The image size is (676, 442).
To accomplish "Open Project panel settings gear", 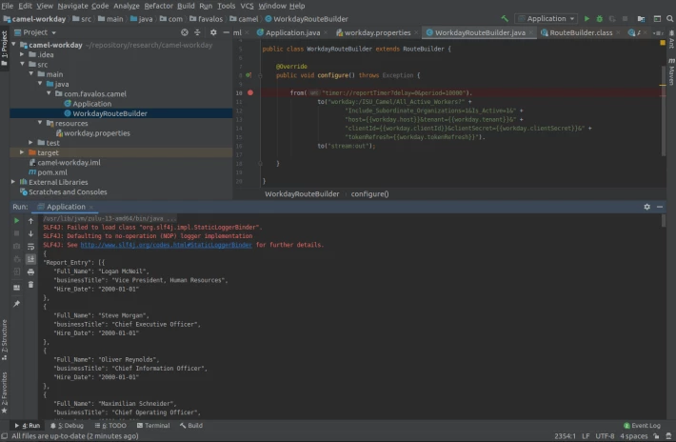I will tap(213, 32).
